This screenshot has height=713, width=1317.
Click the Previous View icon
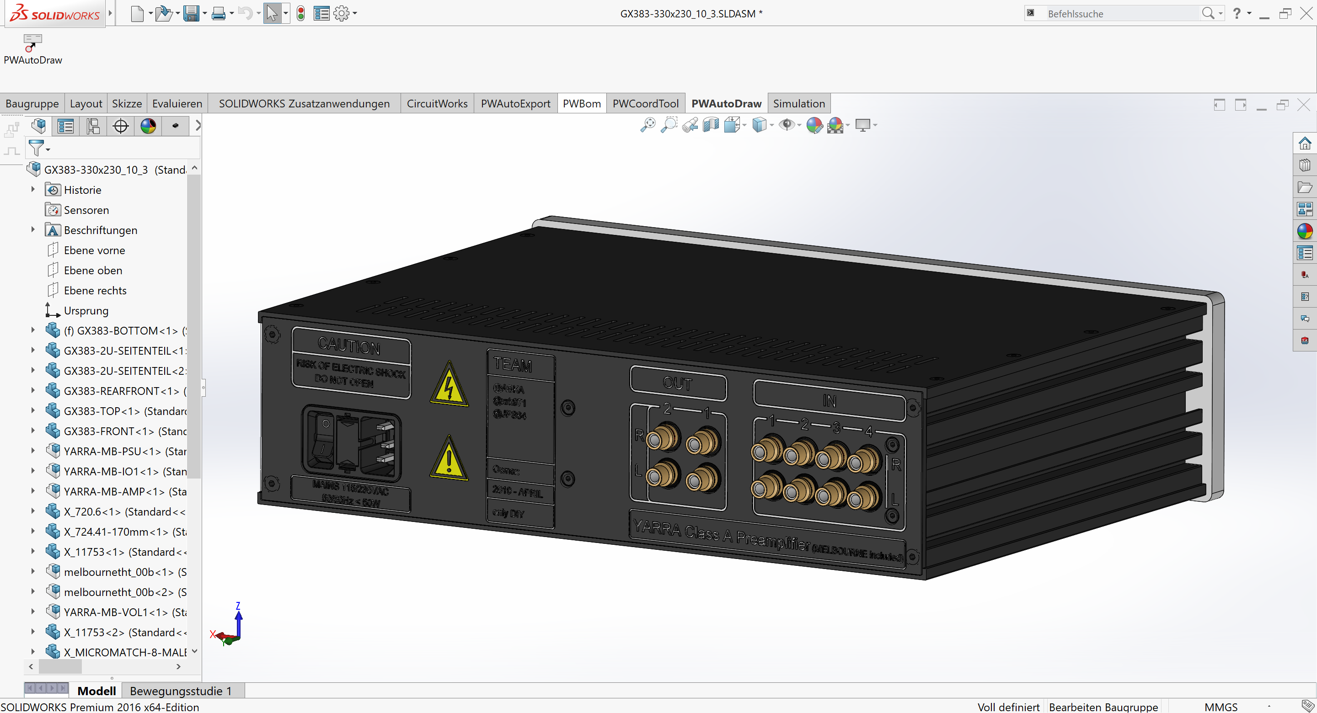pos(690,125)
